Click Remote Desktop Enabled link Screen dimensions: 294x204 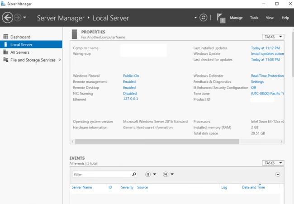tap(129, 88)
